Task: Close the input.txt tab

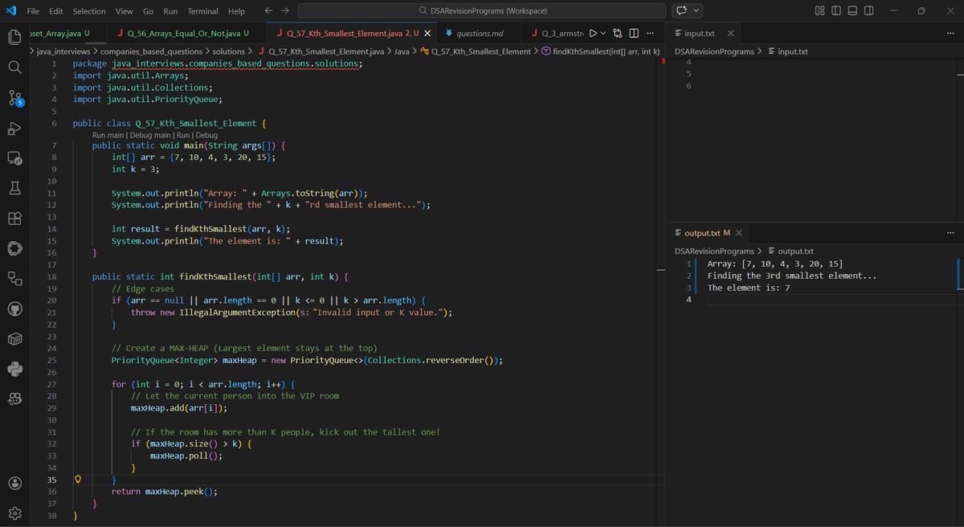Action: point(729,34)
